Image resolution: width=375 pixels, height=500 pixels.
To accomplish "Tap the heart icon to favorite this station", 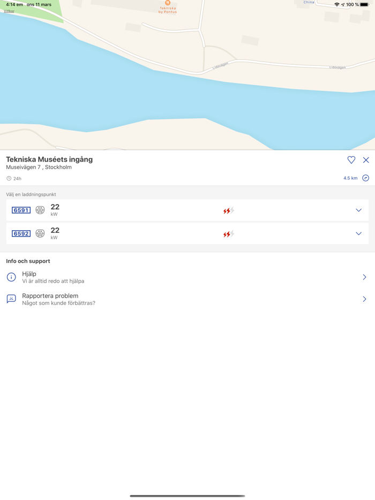I will tap(351, 160).
